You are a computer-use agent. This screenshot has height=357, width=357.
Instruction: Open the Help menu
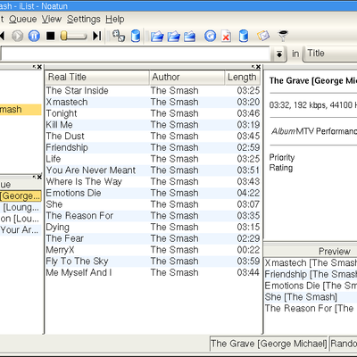(115, 20)
